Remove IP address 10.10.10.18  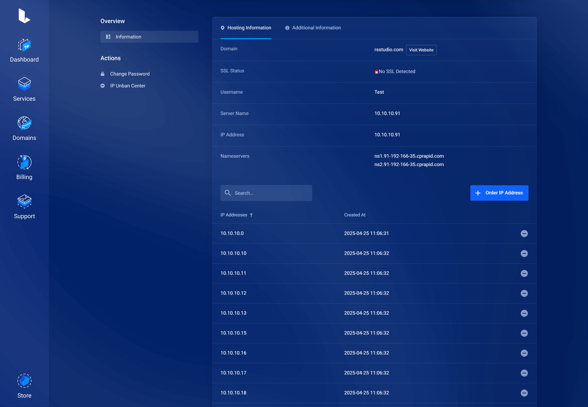click(524, 393)
